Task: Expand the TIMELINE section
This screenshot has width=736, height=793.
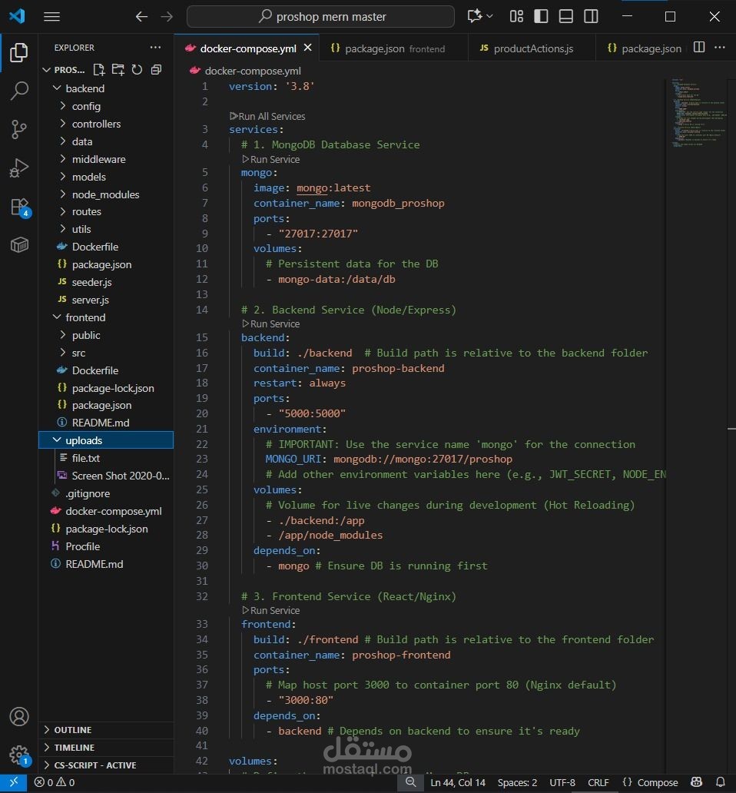Action: pos(106,748)
